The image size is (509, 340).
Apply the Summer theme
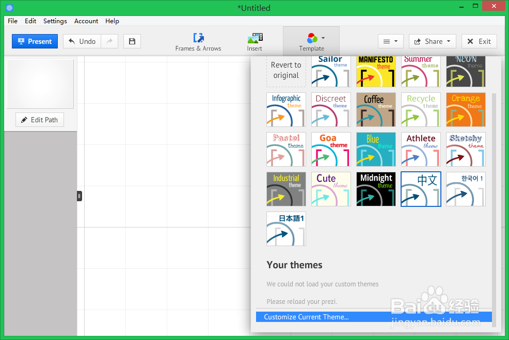coord(421,71)
